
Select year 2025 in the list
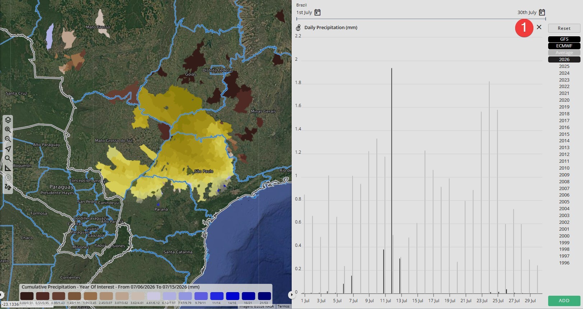point(564,66)
